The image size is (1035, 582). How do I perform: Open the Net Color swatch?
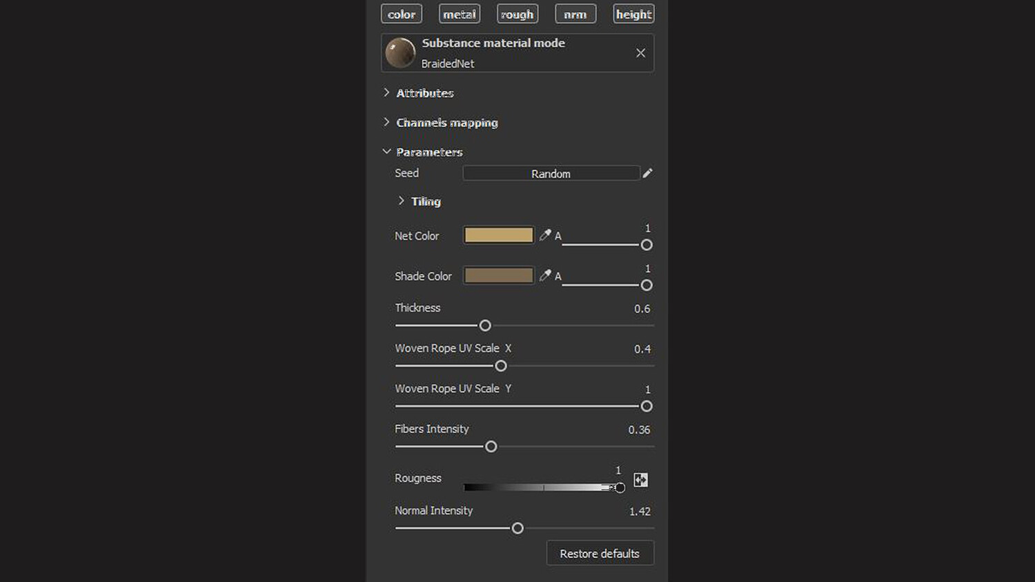click(x=498, y=235)
